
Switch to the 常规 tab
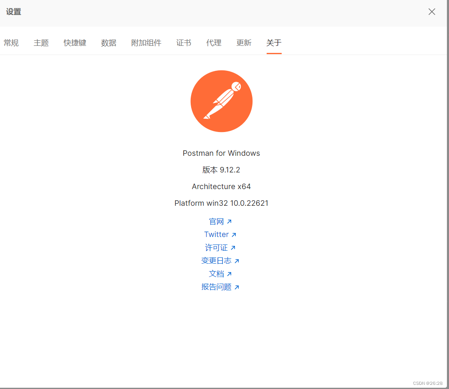click(11, 42)
